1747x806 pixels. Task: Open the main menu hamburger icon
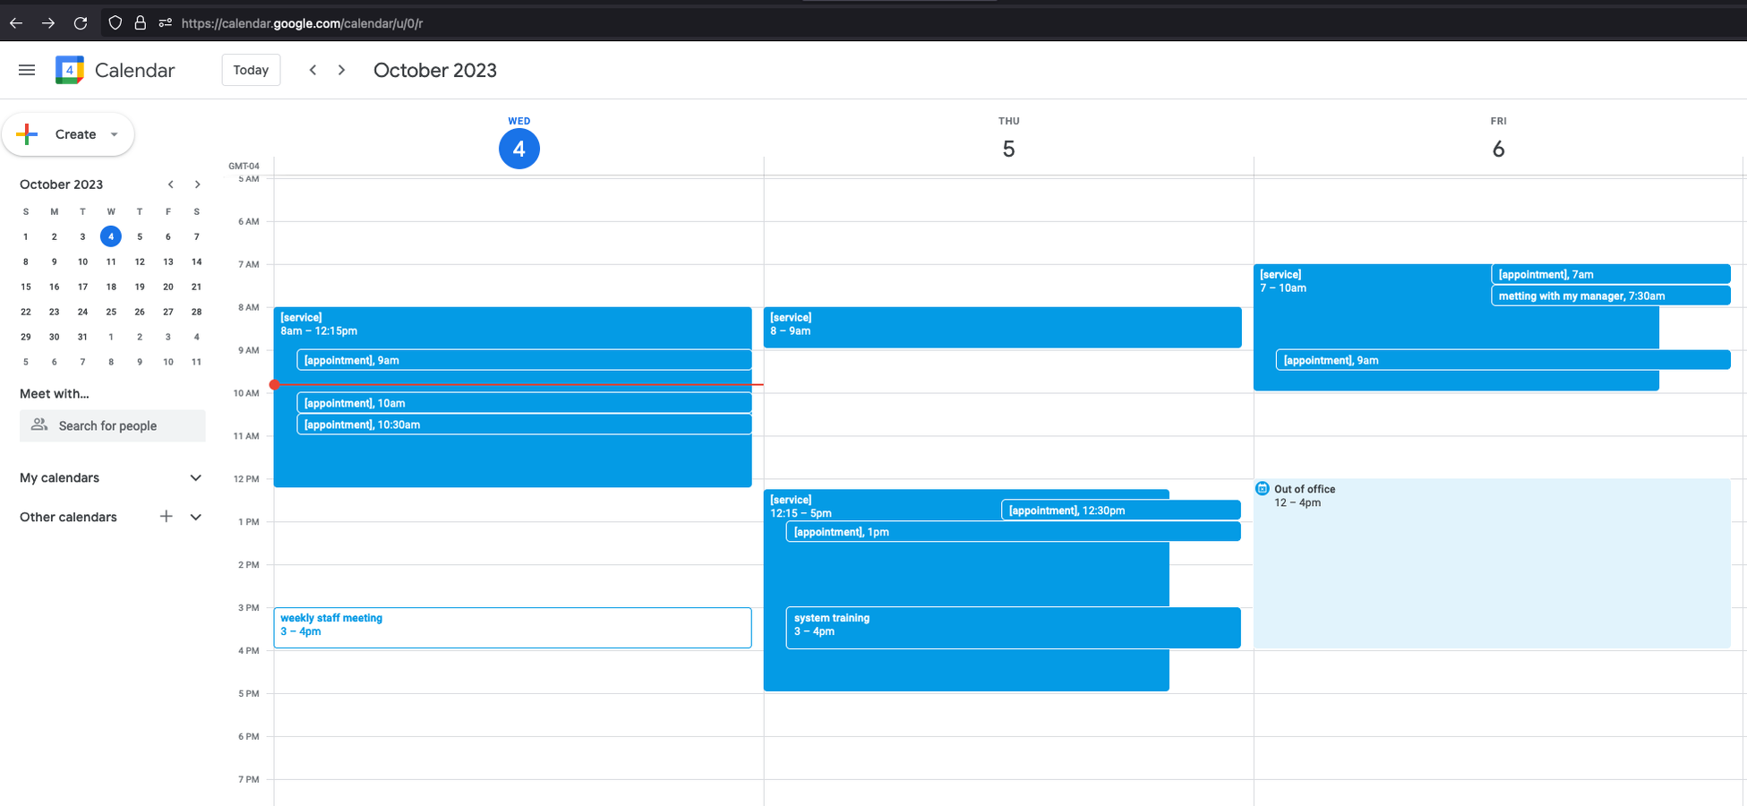coord(27,70)
